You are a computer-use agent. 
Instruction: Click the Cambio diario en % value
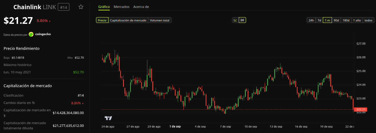77,103
